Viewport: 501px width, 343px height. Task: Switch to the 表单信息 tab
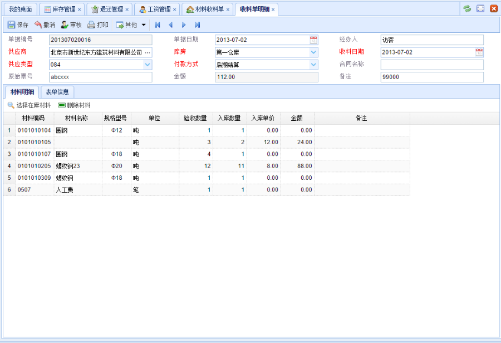[x=58, y=91]
